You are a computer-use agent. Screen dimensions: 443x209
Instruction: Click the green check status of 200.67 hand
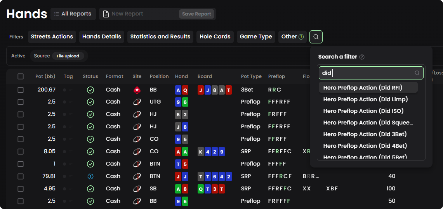pos(90,90)
